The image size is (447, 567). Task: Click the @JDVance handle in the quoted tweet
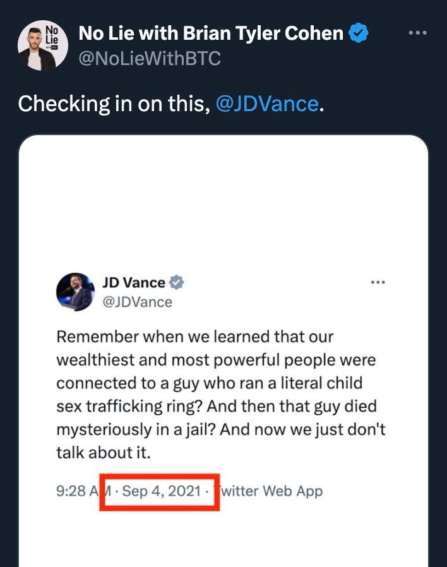click(138, 302)
